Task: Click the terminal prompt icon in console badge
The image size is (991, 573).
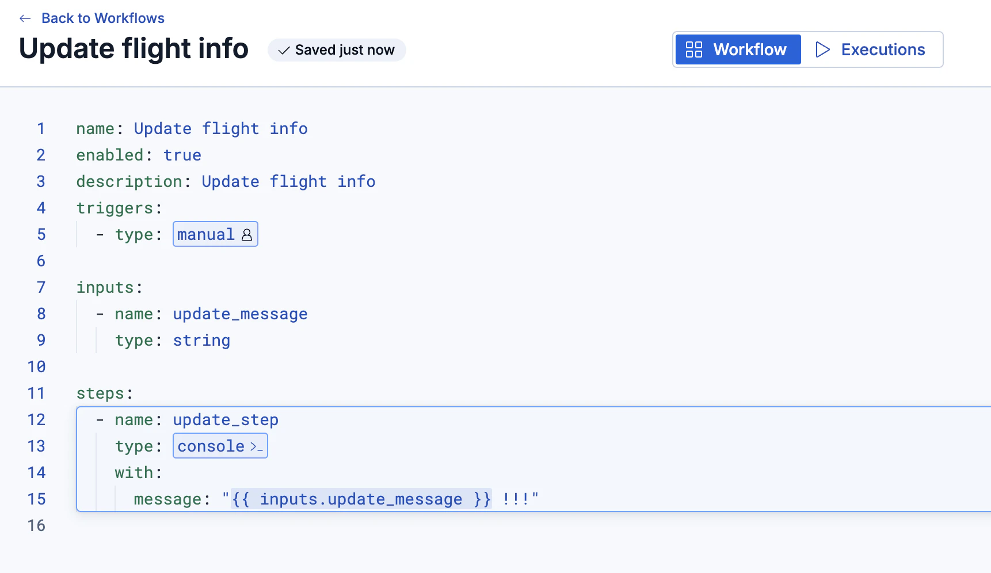Action: (x=256, y=446)
